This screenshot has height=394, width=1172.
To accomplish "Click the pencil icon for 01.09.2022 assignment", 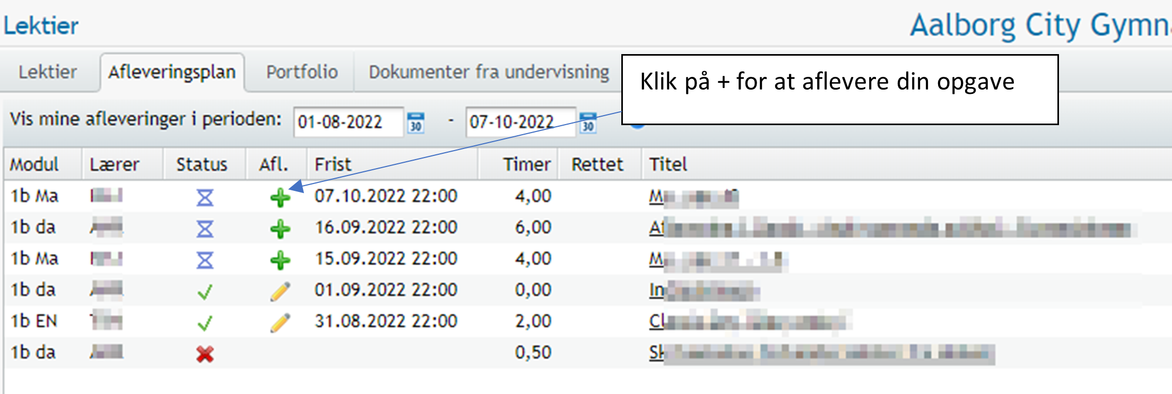I will (280, 292).
